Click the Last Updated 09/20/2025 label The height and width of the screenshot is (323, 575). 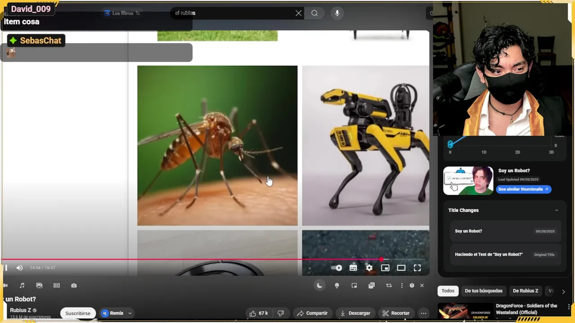[518, 179]
